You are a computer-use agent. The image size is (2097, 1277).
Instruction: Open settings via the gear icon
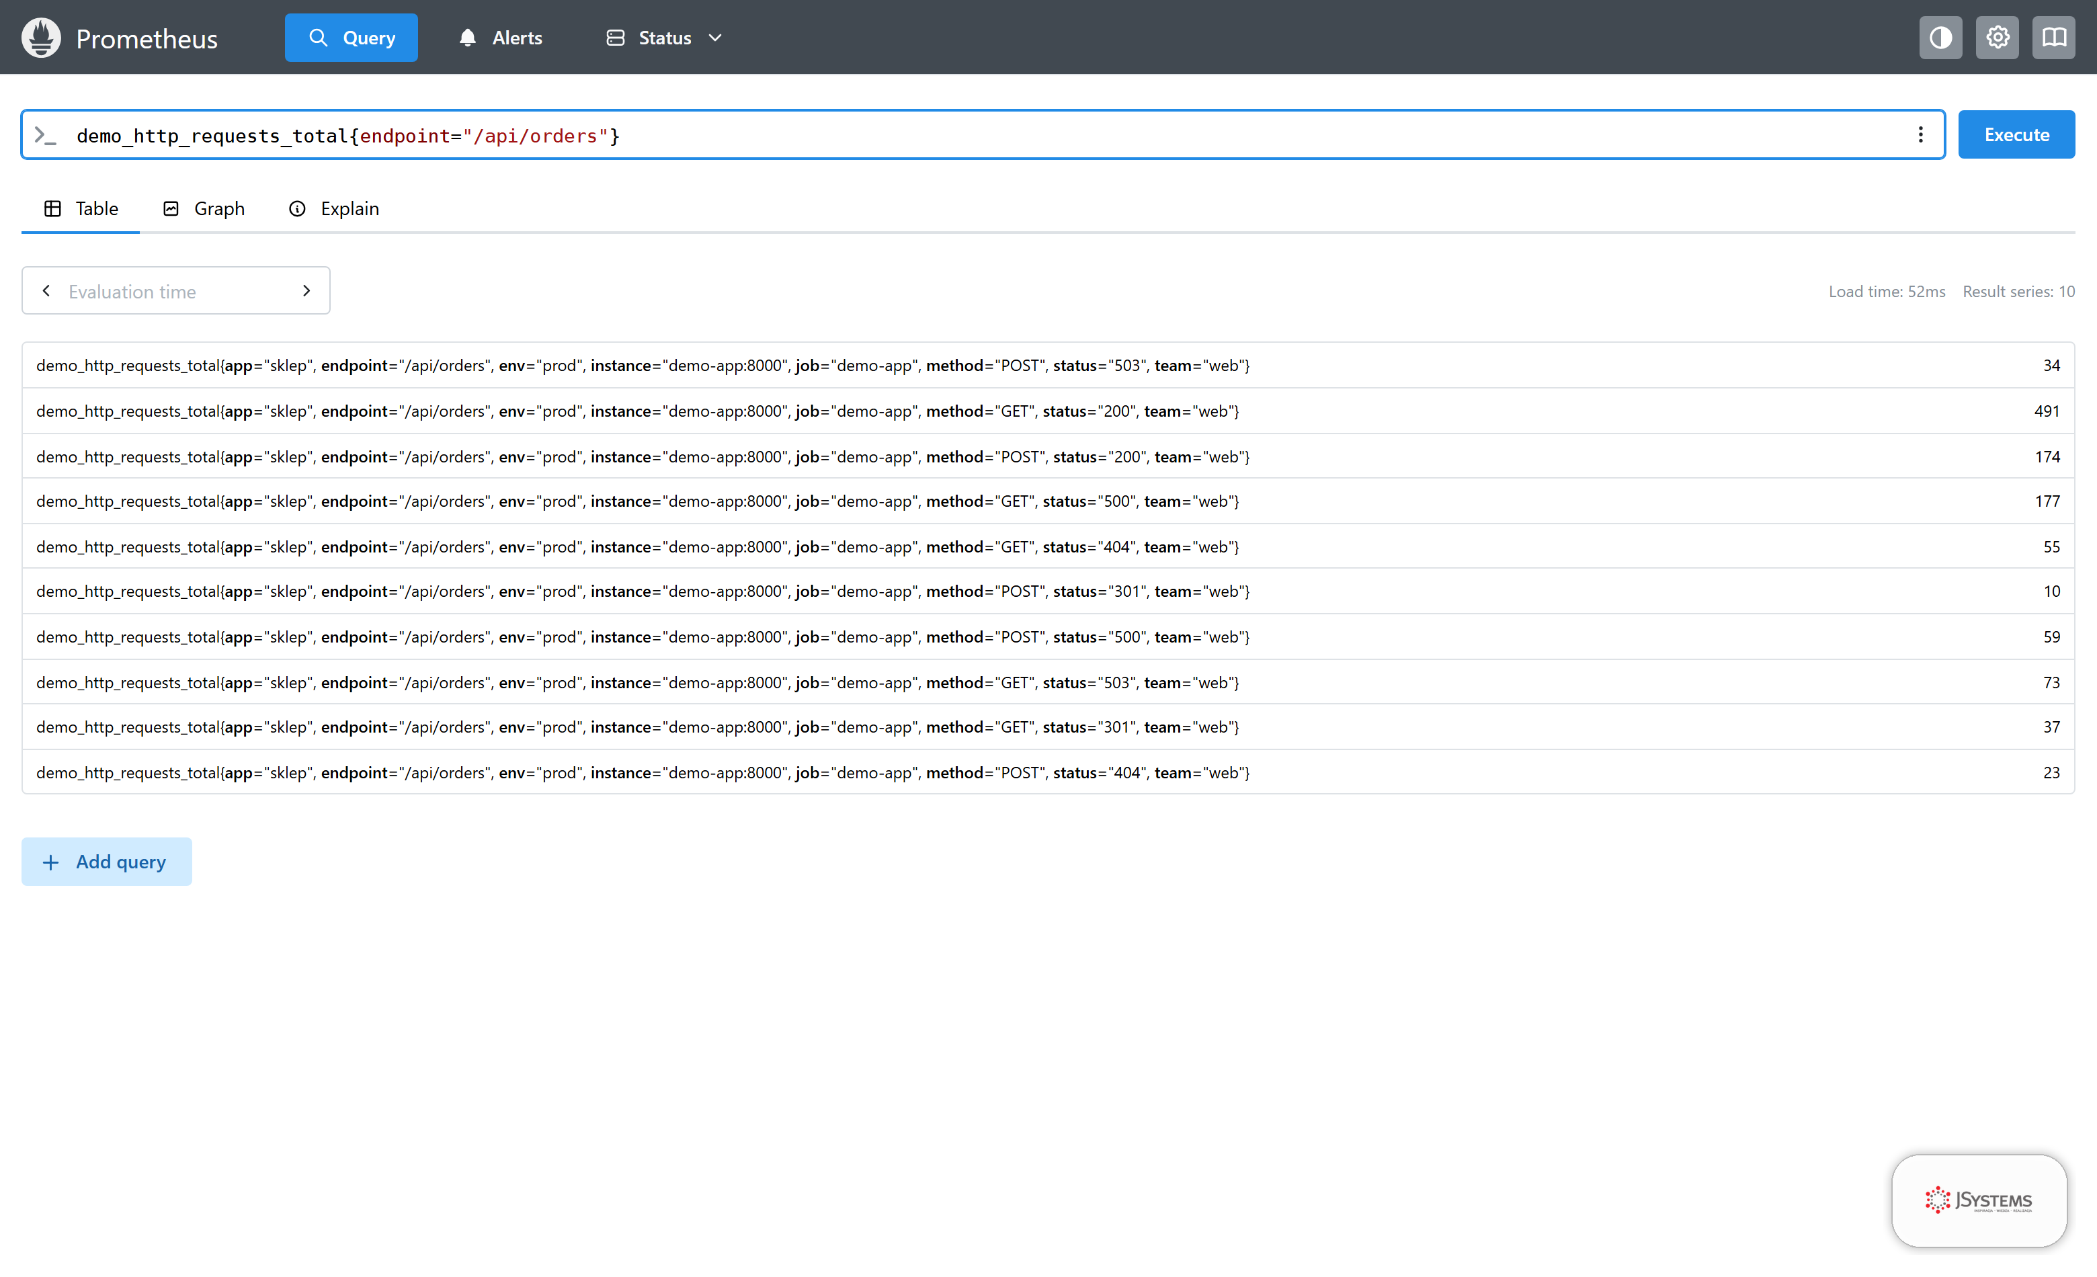click(x=1998, y=38)
